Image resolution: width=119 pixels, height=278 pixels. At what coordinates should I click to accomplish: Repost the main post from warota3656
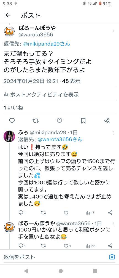[x=36, y=121]
